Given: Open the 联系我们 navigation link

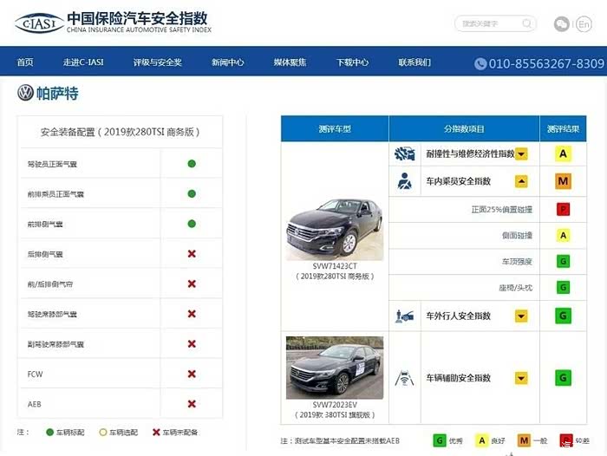Looking at the screenshot, I should pyautogui.click(x=414, y=62).
